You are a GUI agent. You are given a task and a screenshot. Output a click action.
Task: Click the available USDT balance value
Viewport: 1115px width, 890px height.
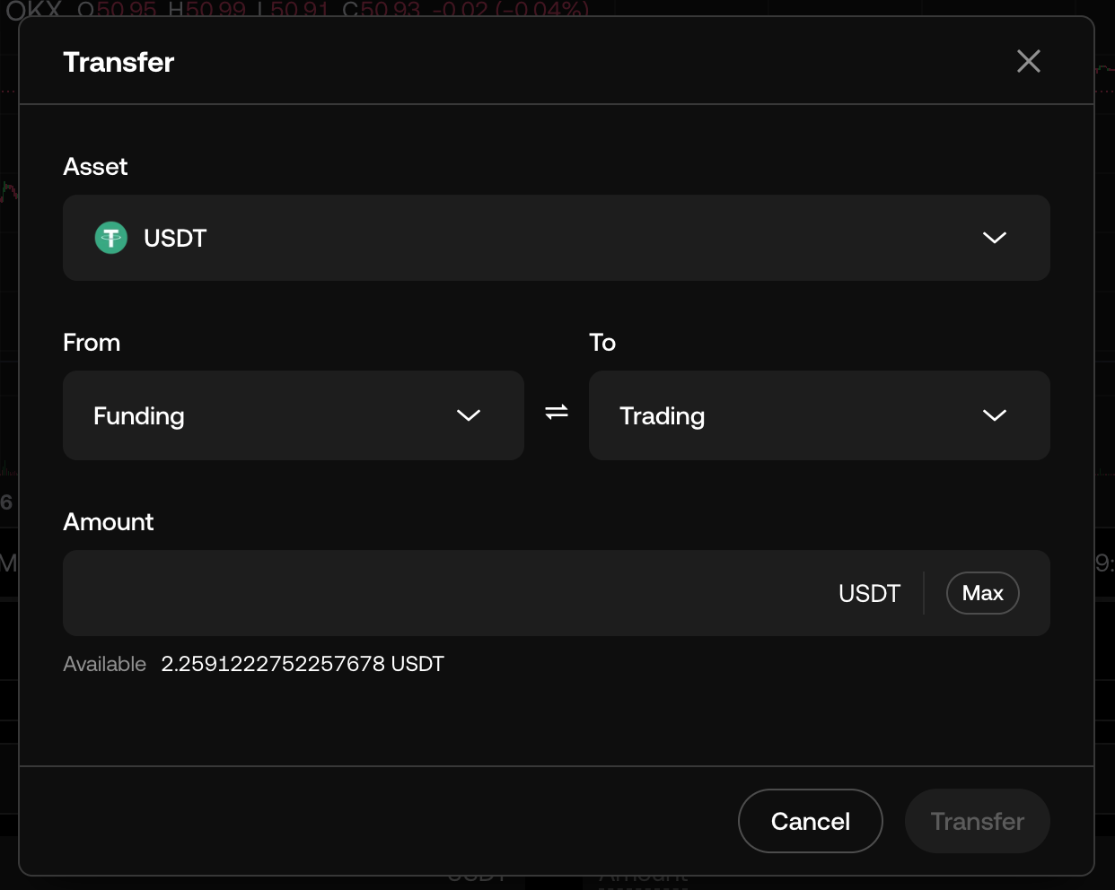pyautogui.click(x=302, y=664)
